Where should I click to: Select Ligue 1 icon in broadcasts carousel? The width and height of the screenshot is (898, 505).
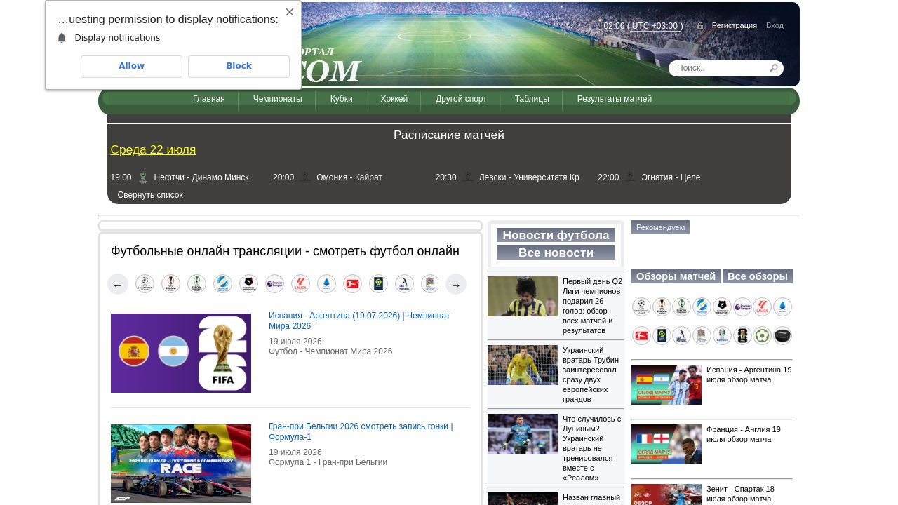click(x=378, y=283)
